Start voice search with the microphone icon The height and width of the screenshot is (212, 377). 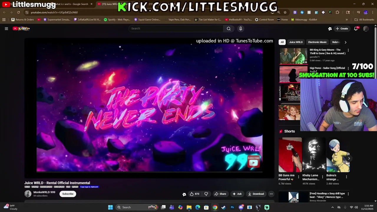(x=241, y=29)
